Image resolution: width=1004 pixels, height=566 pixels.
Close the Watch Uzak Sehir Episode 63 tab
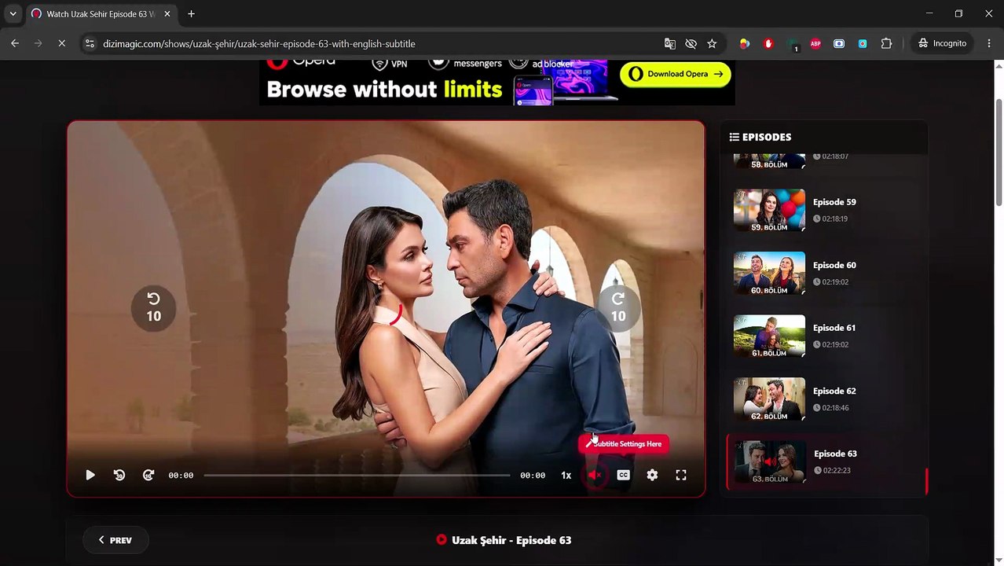167,13
